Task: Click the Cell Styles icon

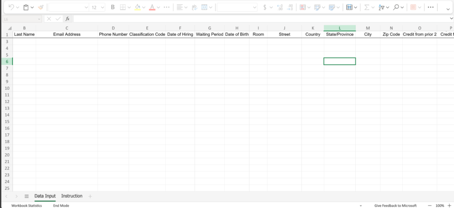Action: click(x=333, y=7)
